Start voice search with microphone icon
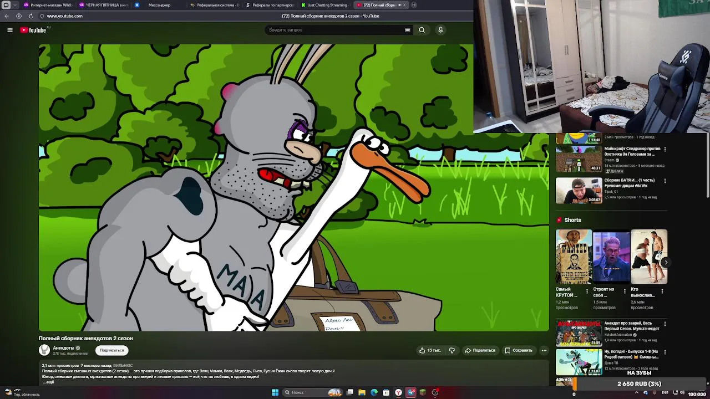710x399 pixels. click(x=440, y=30)
